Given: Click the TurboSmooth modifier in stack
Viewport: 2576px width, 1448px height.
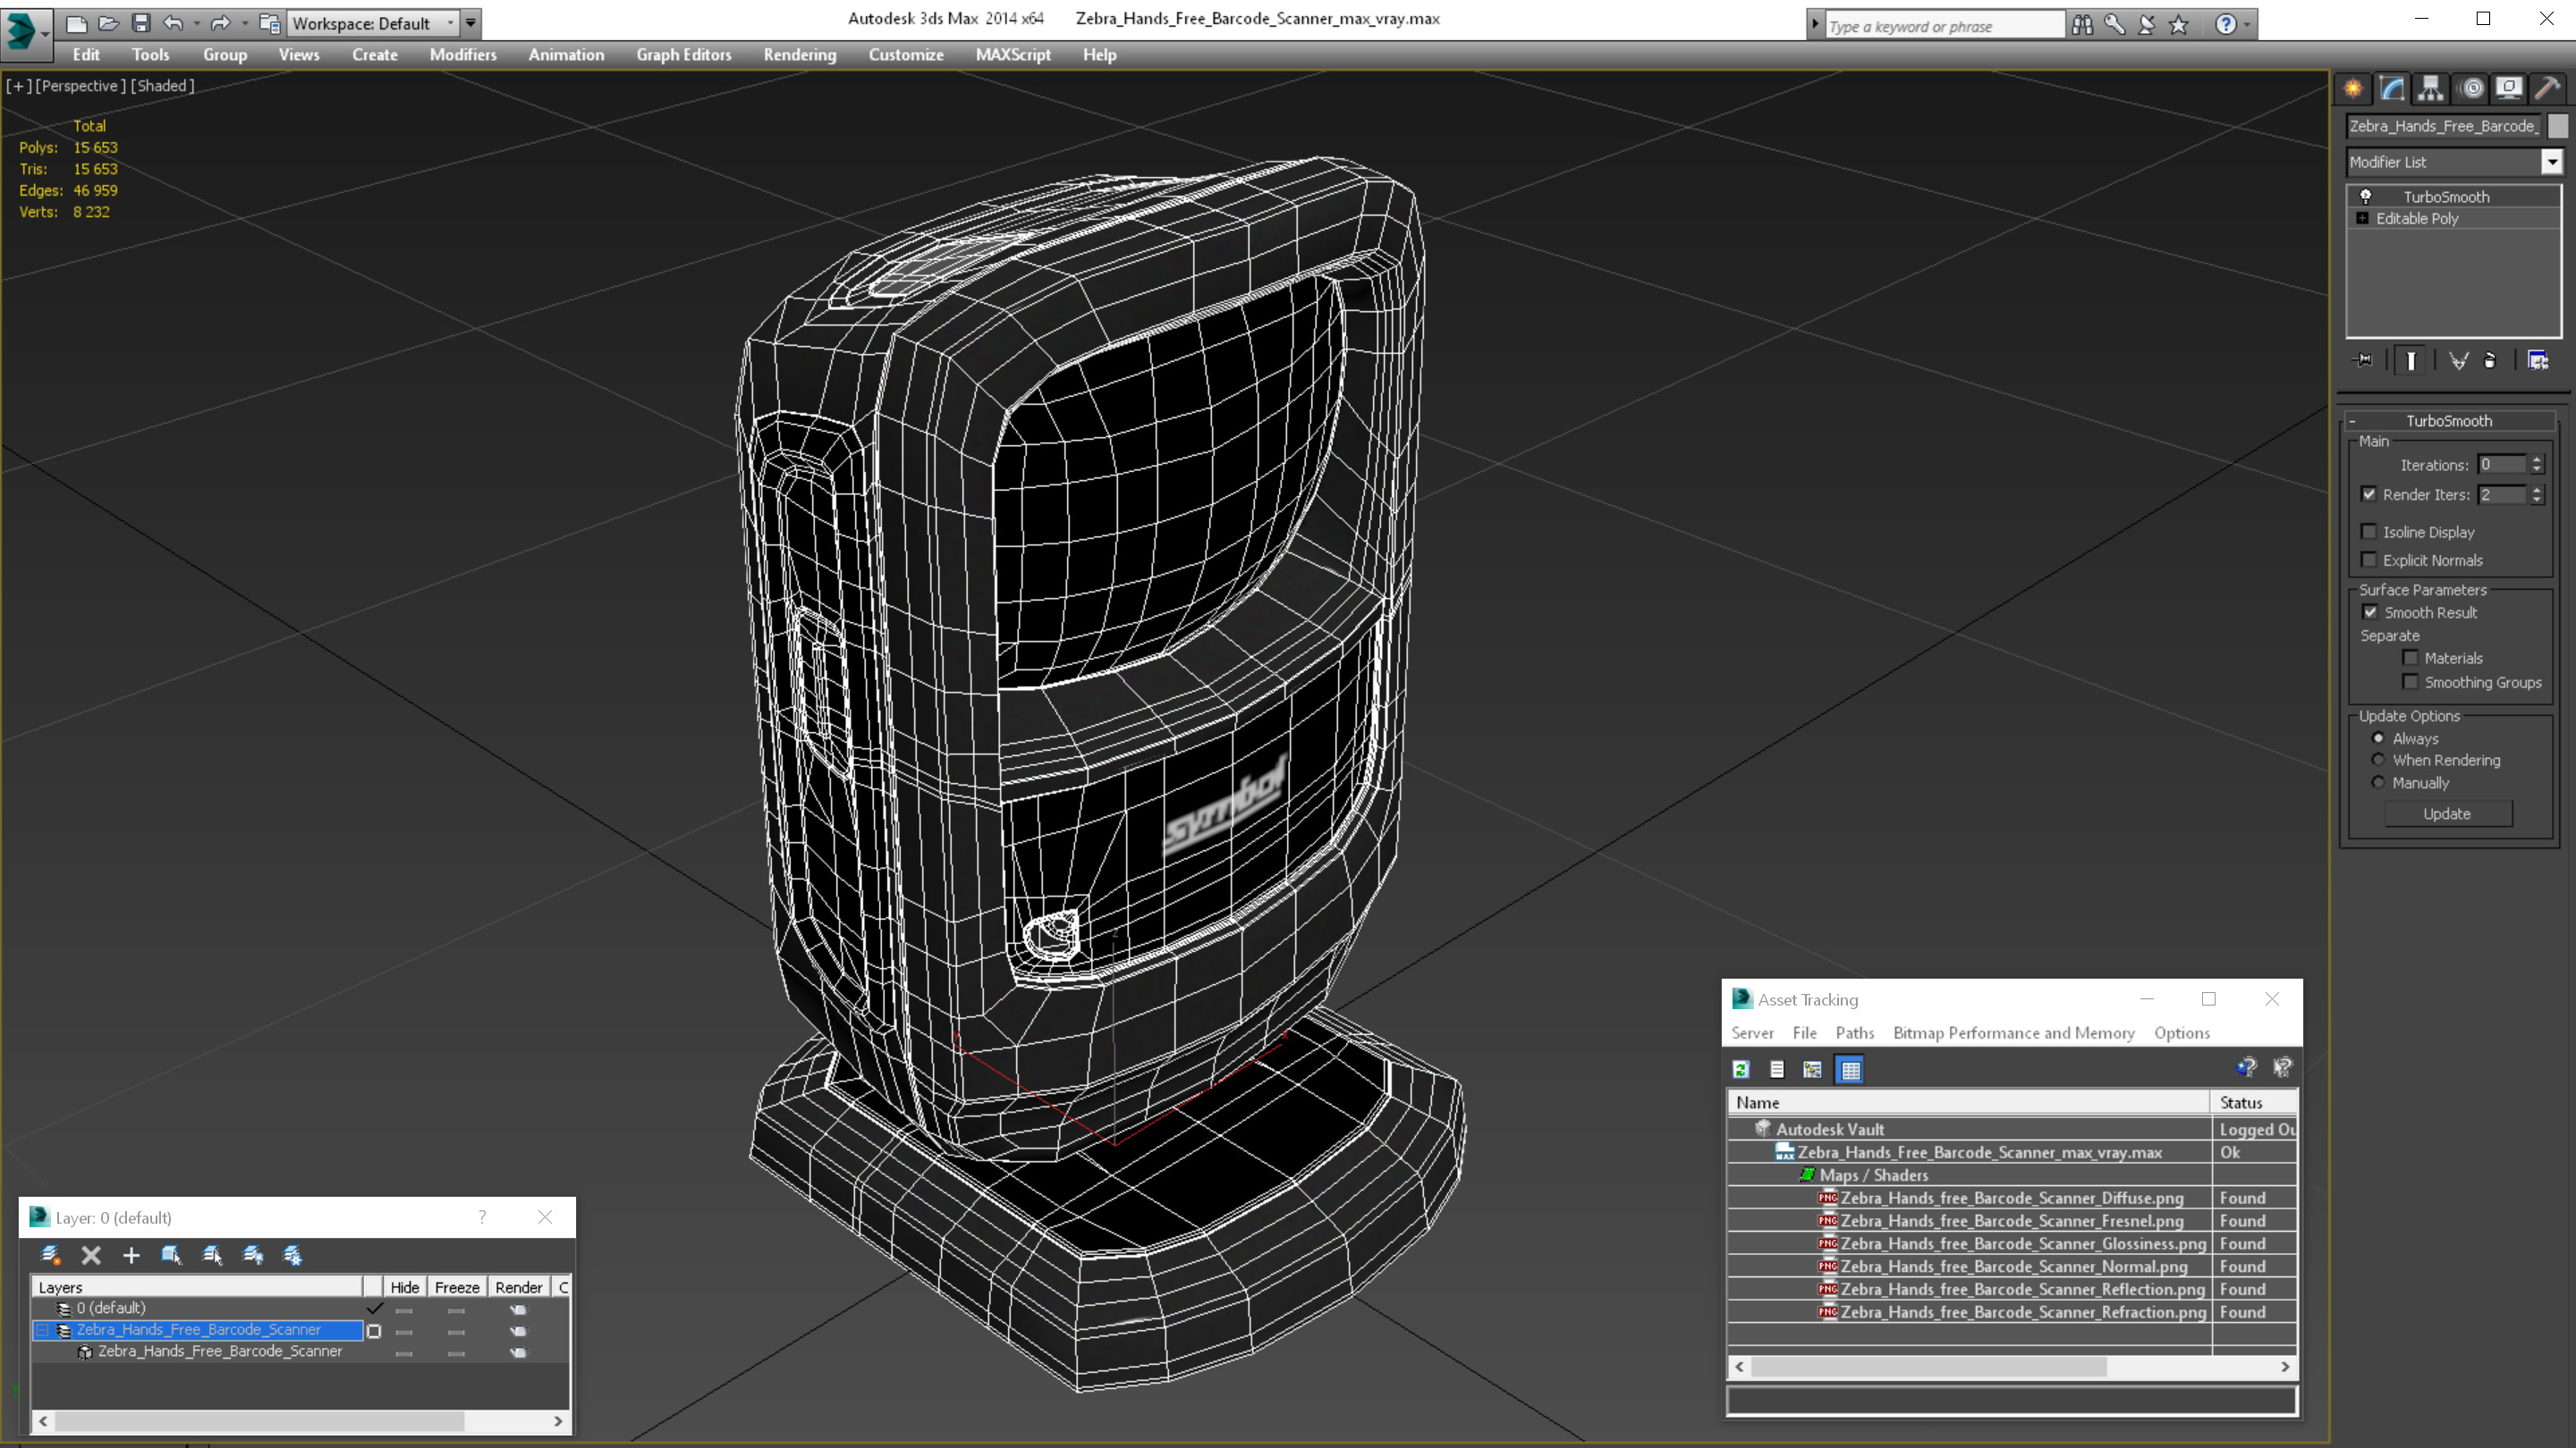Looking at the screenshot, I should point(2447,197).
